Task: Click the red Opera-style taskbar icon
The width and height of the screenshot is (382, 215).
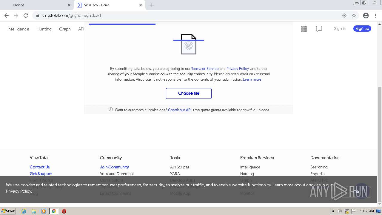Action: 64,211
